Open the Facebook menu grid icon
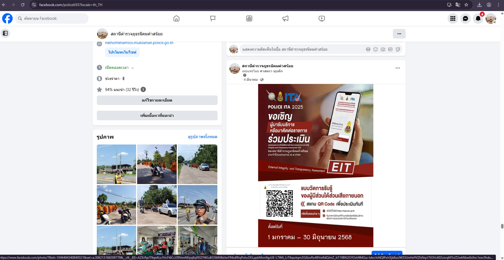The height and width of the screenshot is (260, 504). (453, 18)
